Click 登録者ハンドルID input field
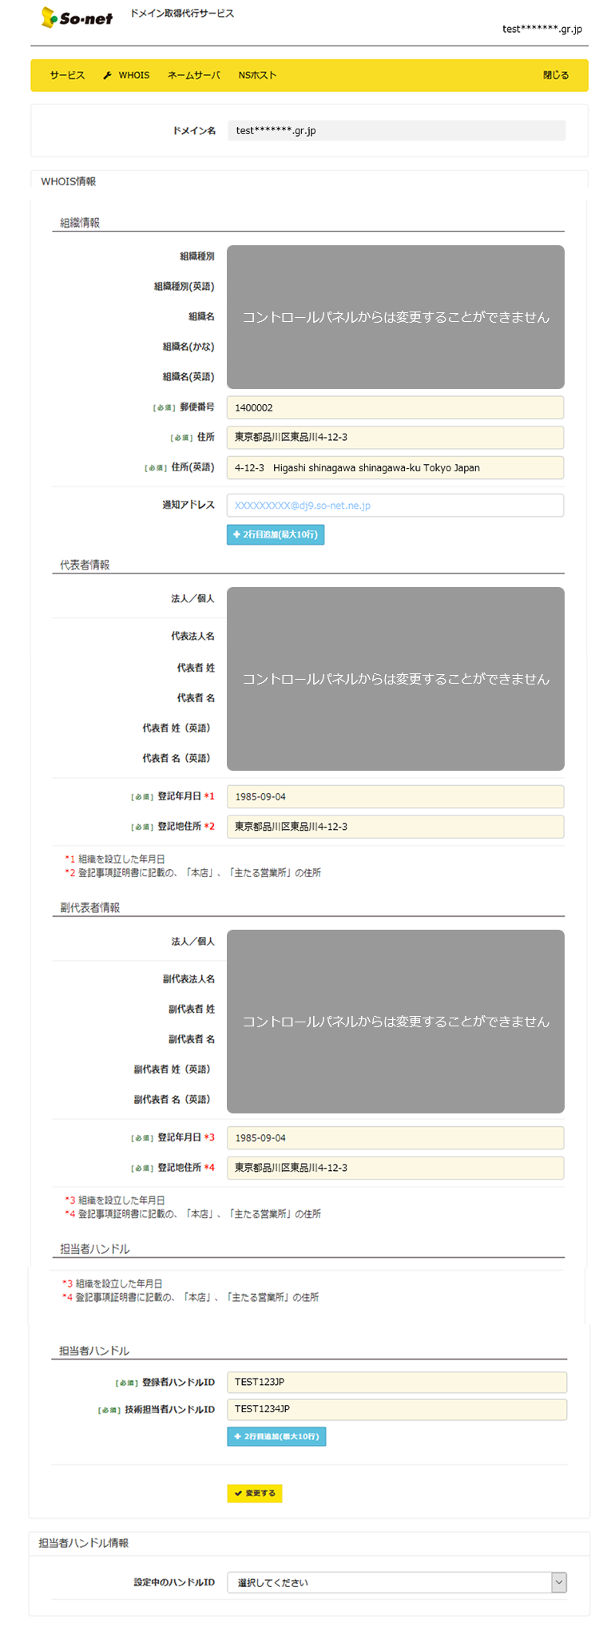 [x=396, y=1383]
